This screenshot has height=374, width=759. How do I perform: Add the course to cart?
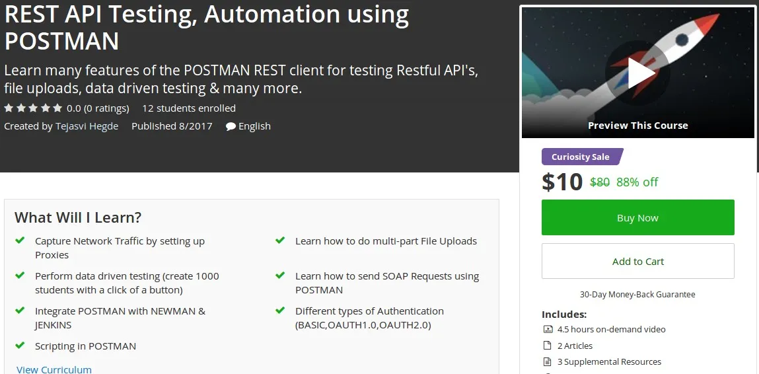pyautogui.click(x=637, y=261)
